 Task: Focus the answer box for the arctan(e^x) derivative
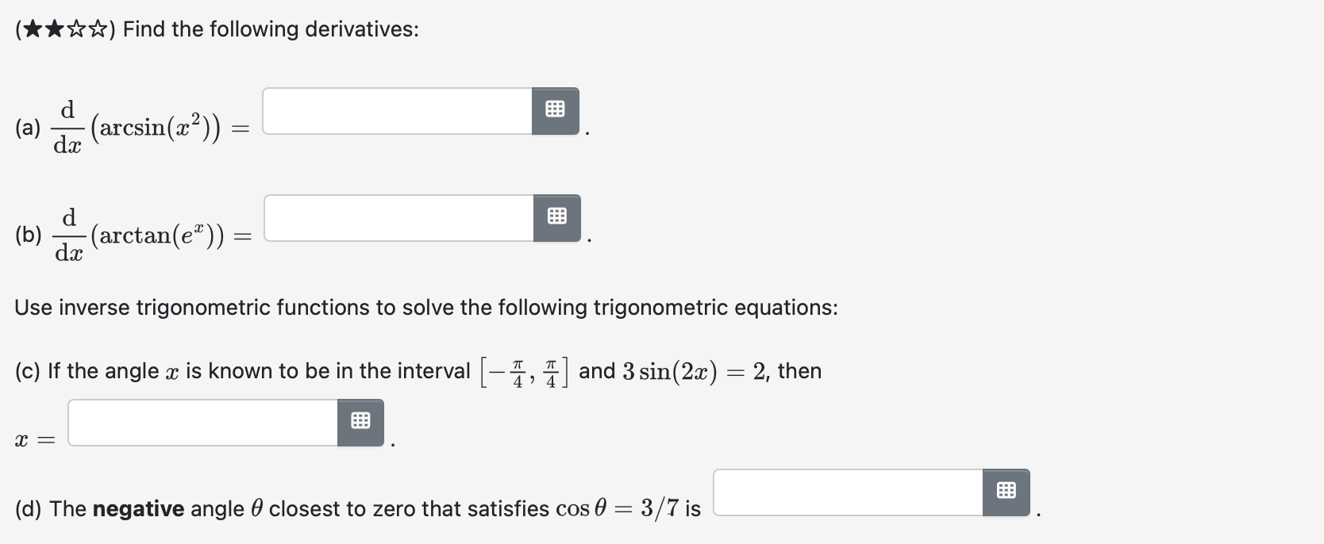399,218
